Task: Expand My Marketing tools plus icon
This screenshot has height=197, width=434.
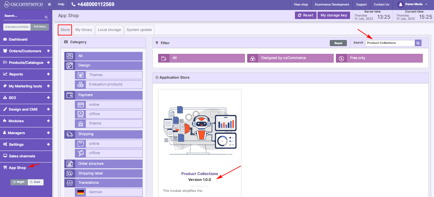Action: point(48,86)
